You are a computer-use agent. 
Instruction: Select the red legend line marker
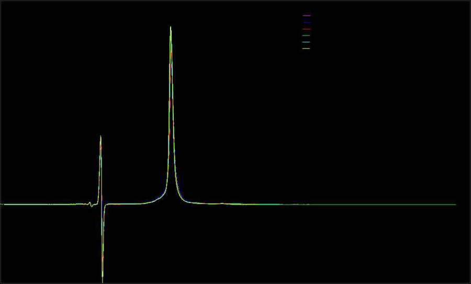click(x=306, y=29)
